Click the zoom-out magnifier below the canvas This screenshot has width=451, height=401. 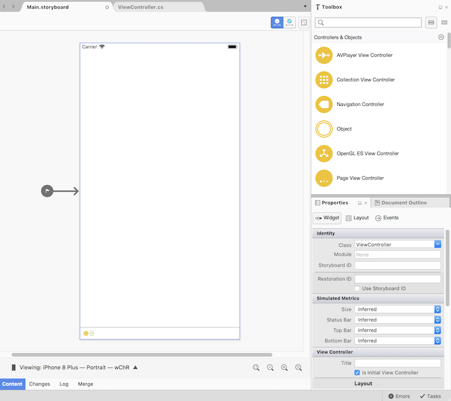tap(270, 367)
